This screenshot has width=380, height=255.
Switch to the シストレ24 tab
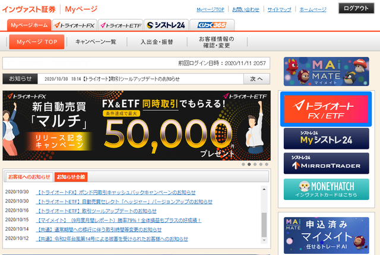pyautogui.click(x=166, y=25)
